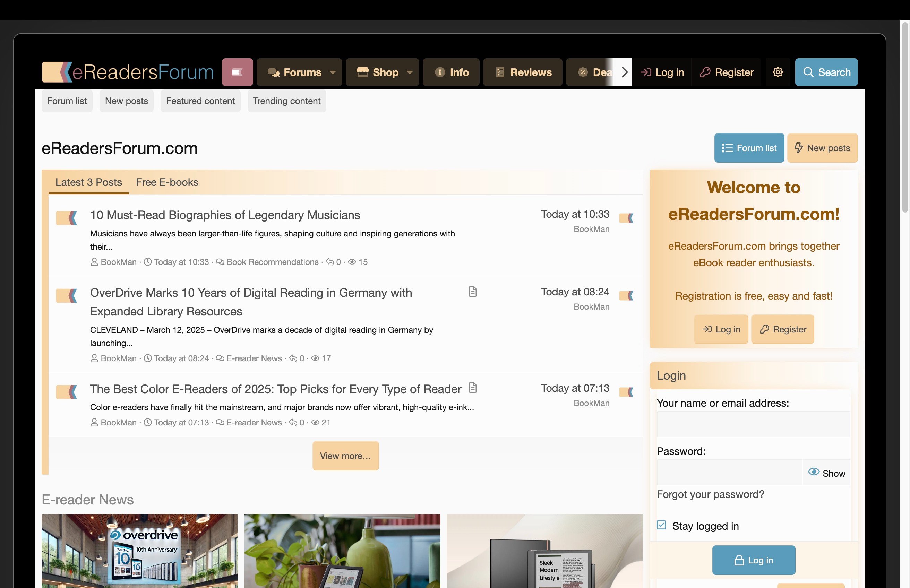
Task: Switch to the Free E-books tab
Action: coord(167,182)
